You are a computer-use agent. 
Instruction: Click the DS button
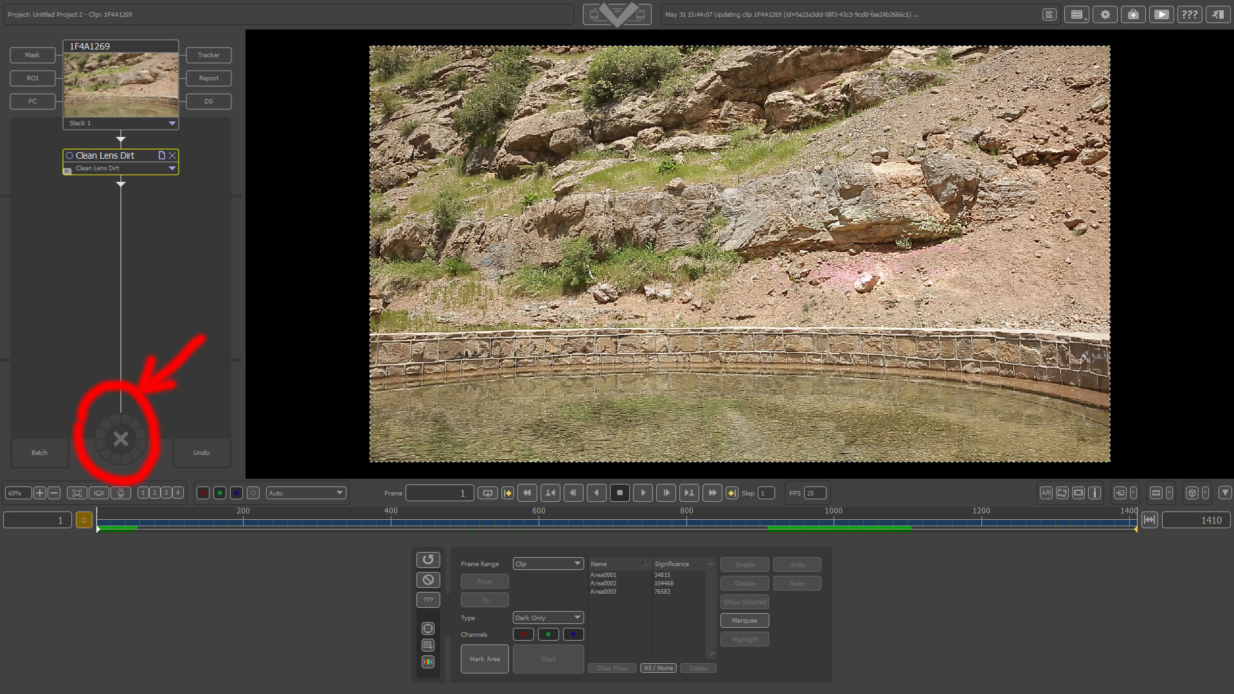tap(209, 102)
